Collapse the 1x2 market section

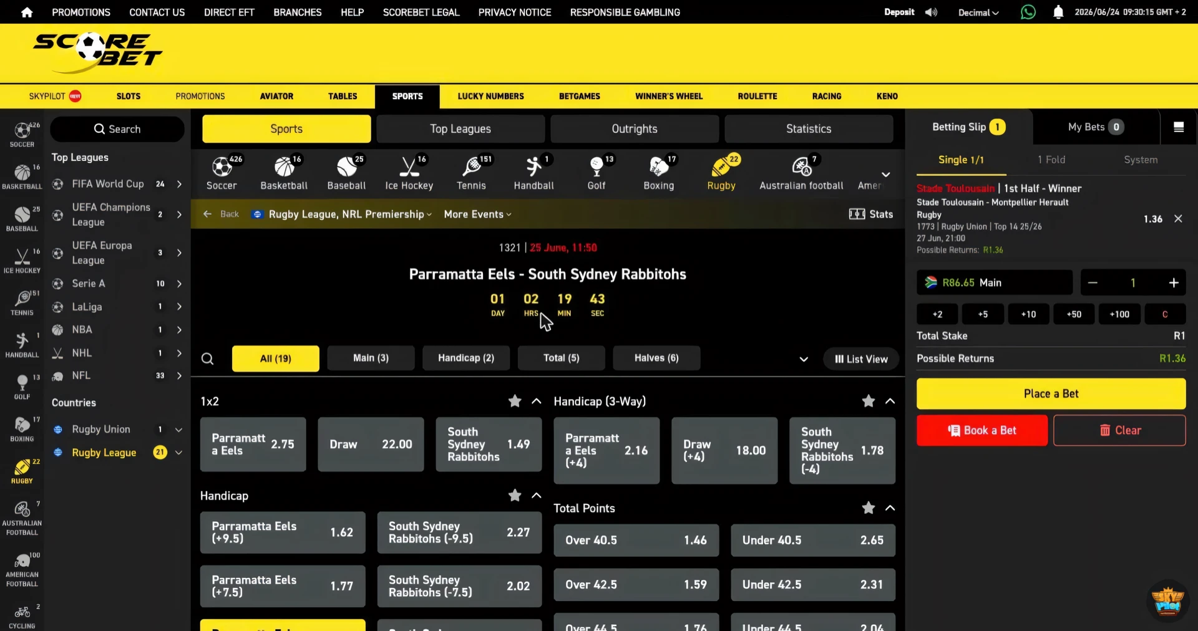(537, 401)
